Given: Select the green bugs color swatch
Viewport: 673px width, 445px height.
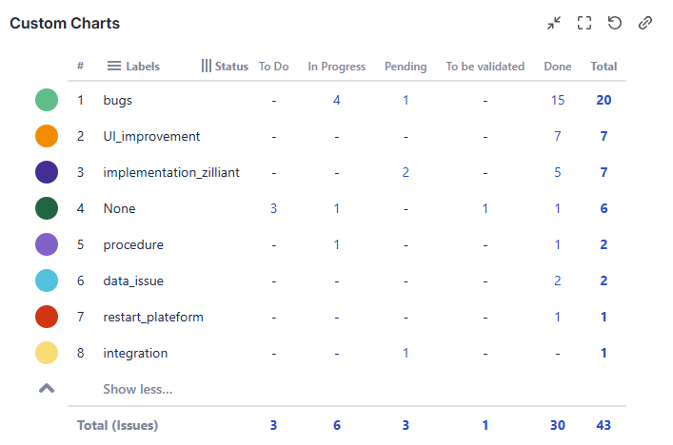Looking at the screenshot, I should tap(47, 100).
